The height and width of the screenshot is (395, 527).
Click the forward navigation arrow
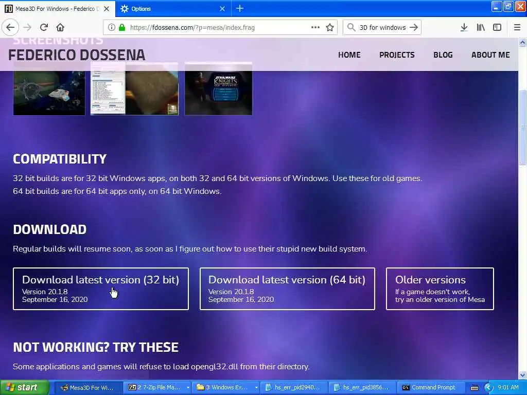(28, 27)
